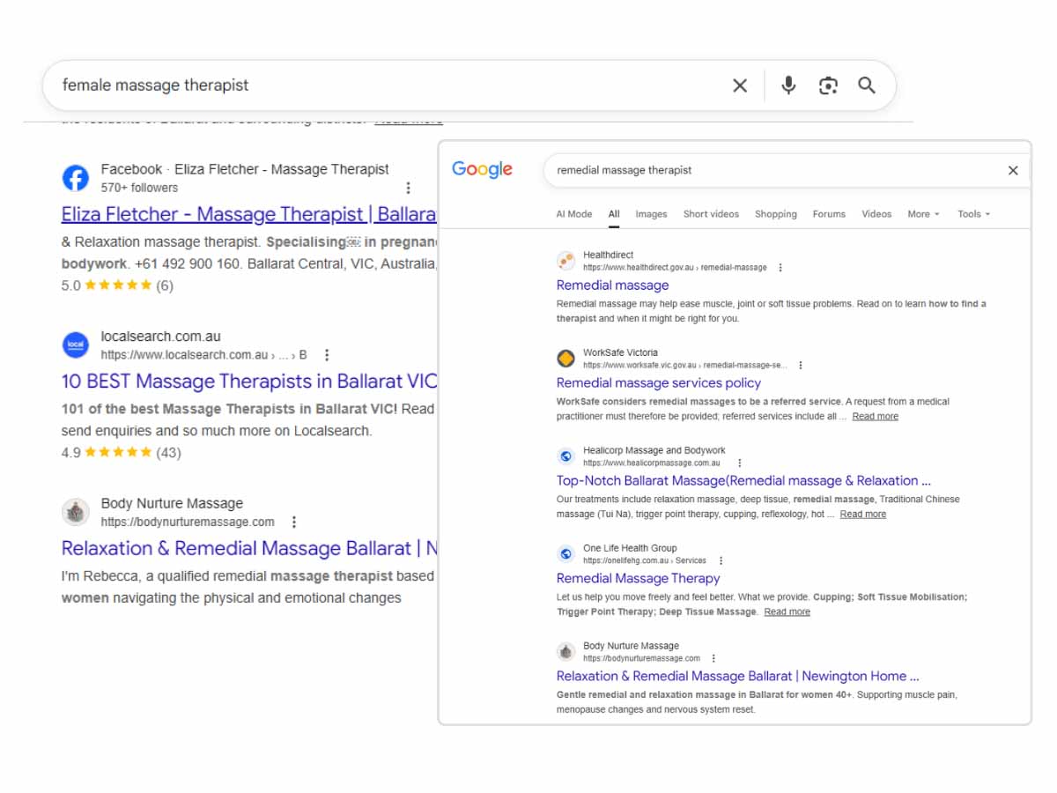
Task: Click 'Facebook · Eliza Fletcher - Massage Therapist' source text
Action: coord(245,169)
